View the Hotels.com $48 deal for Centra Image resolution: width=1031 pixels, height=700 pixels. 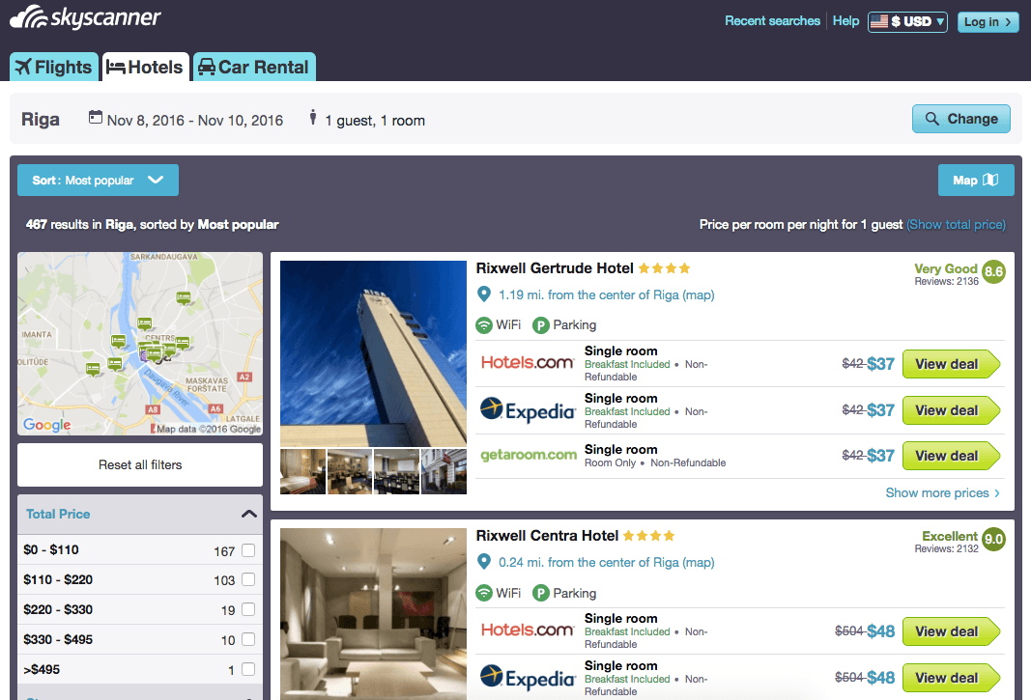(951, 631)
